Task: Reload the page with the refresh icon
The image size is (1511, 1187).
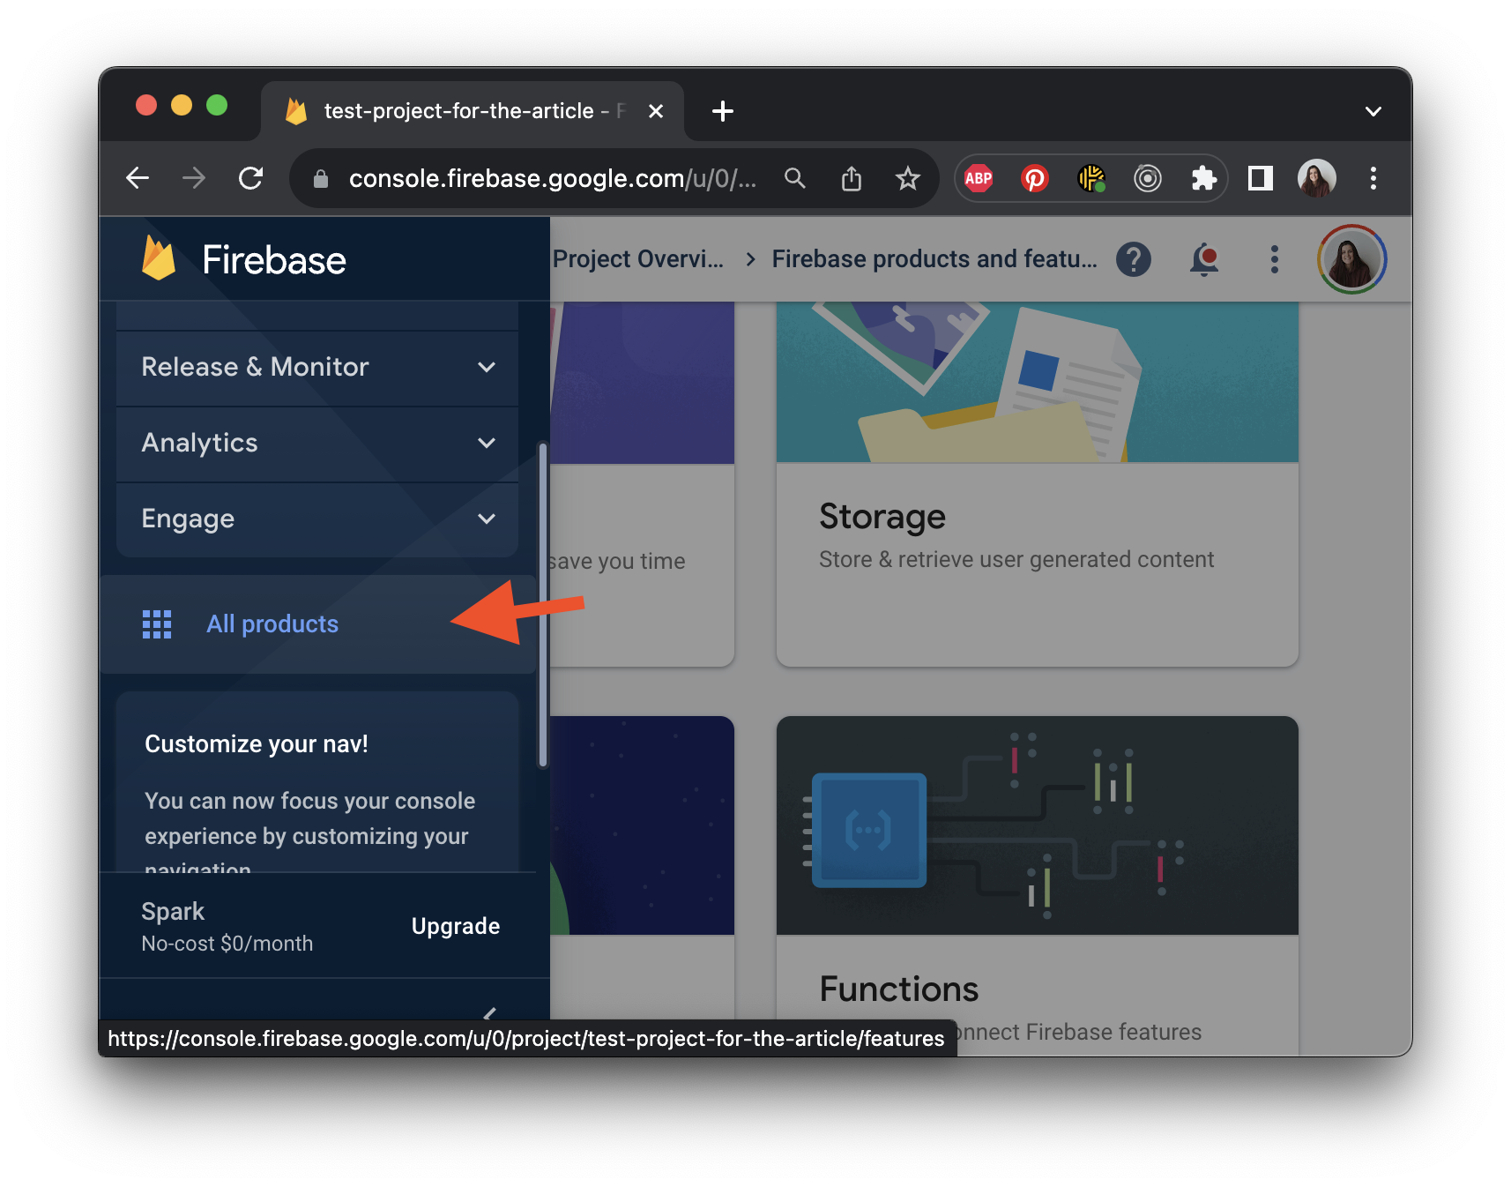Action: pyautogui.click(x=251, y=178)
